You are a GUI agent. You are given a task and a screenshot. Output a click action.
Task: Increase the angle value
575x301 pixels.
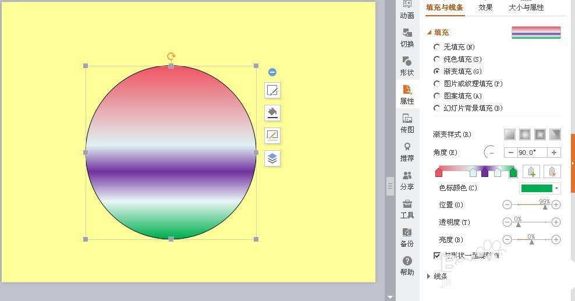(554, 153)
